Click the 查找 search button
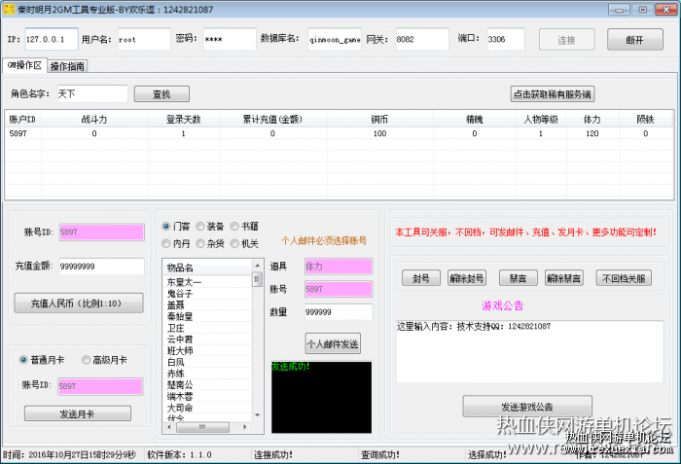 161,94
